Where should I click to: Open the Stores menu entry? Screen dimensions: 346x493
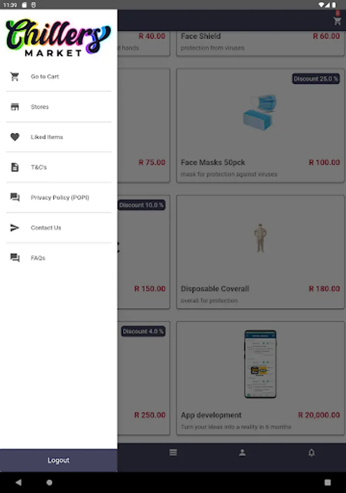click(58, 107)
